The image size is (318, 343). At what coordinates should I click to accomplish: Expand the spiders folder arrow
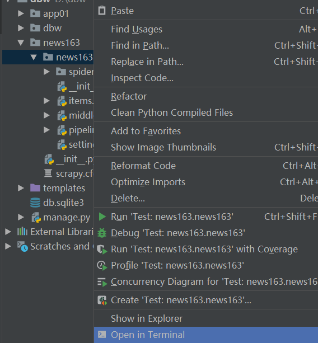click(46, 72)
